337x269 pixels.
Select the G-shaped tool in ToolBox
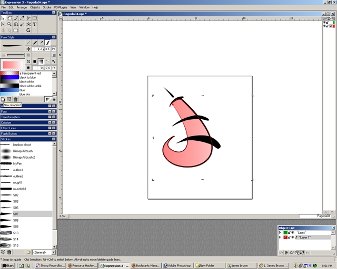(28, 30)
